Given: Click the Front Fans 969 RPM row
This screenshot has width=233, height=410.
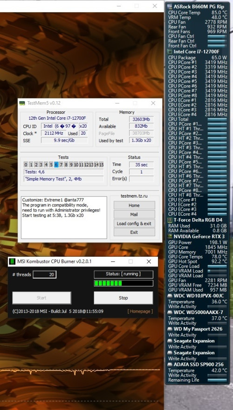Looking at the screenshot, I should 198,31.
